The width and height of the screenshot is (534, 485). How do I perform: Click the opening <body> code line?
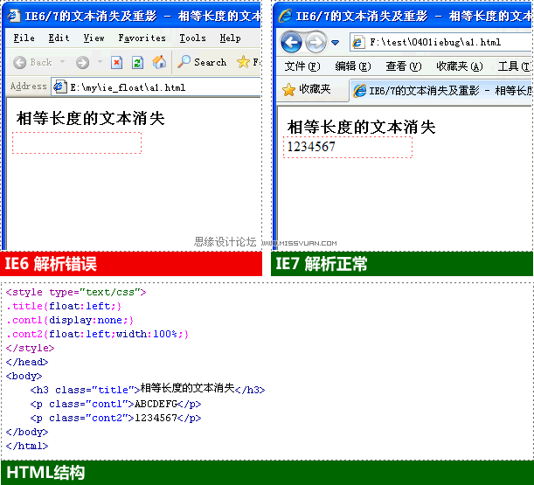click(x=24, y=376)
